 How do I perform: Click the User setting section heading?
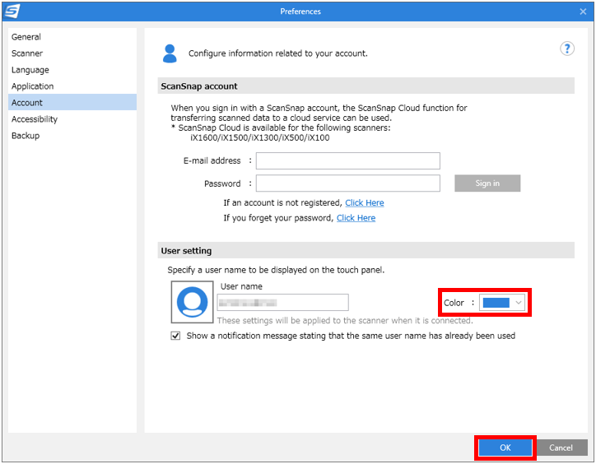click(186, 251)
